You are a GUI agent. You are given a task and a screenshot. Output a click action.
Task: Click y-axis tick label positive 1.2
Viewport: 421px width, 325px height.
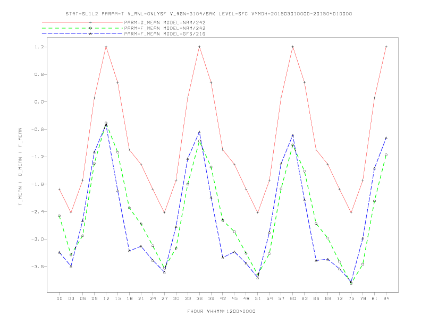tap(39, 47)
